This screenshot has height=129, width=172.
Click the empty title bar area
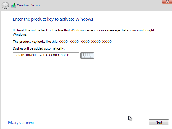click(96, 5)
